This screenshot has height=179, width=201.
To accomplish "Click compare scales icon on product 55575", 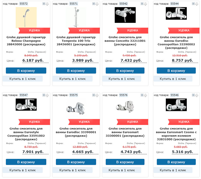I will click(97, 95).
